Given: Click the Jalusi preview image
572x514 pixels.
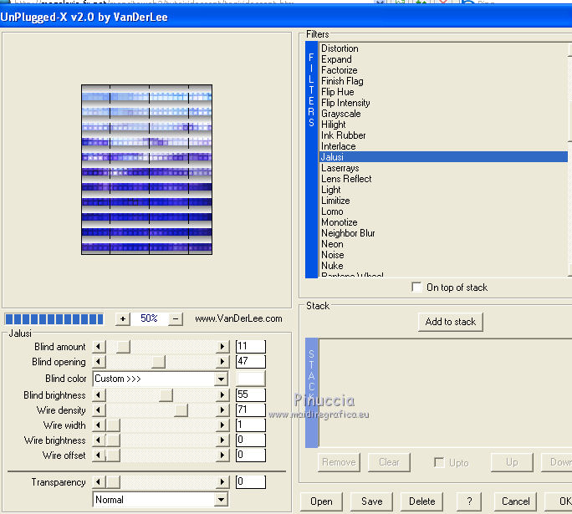Looking at the screenshot, I should 146,170.
